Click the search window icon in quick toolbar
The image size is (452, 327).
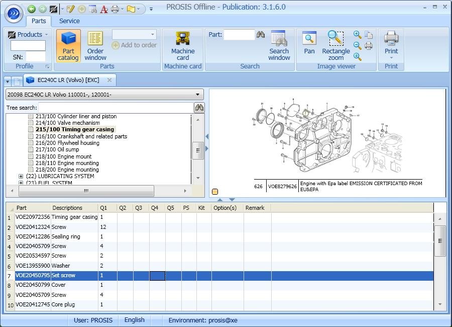pyautogui.click(x=93, y=9)
